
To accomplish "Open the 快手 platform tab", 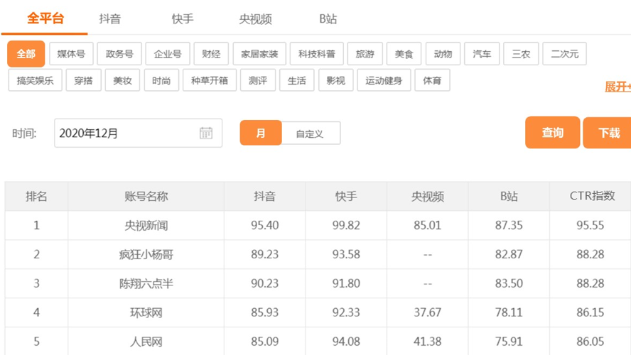I will tap(183, 19).
